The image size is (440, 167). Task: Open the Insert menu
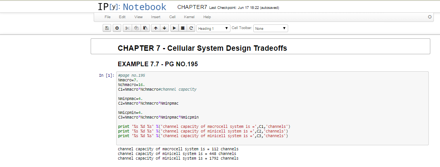pos(156,17)
